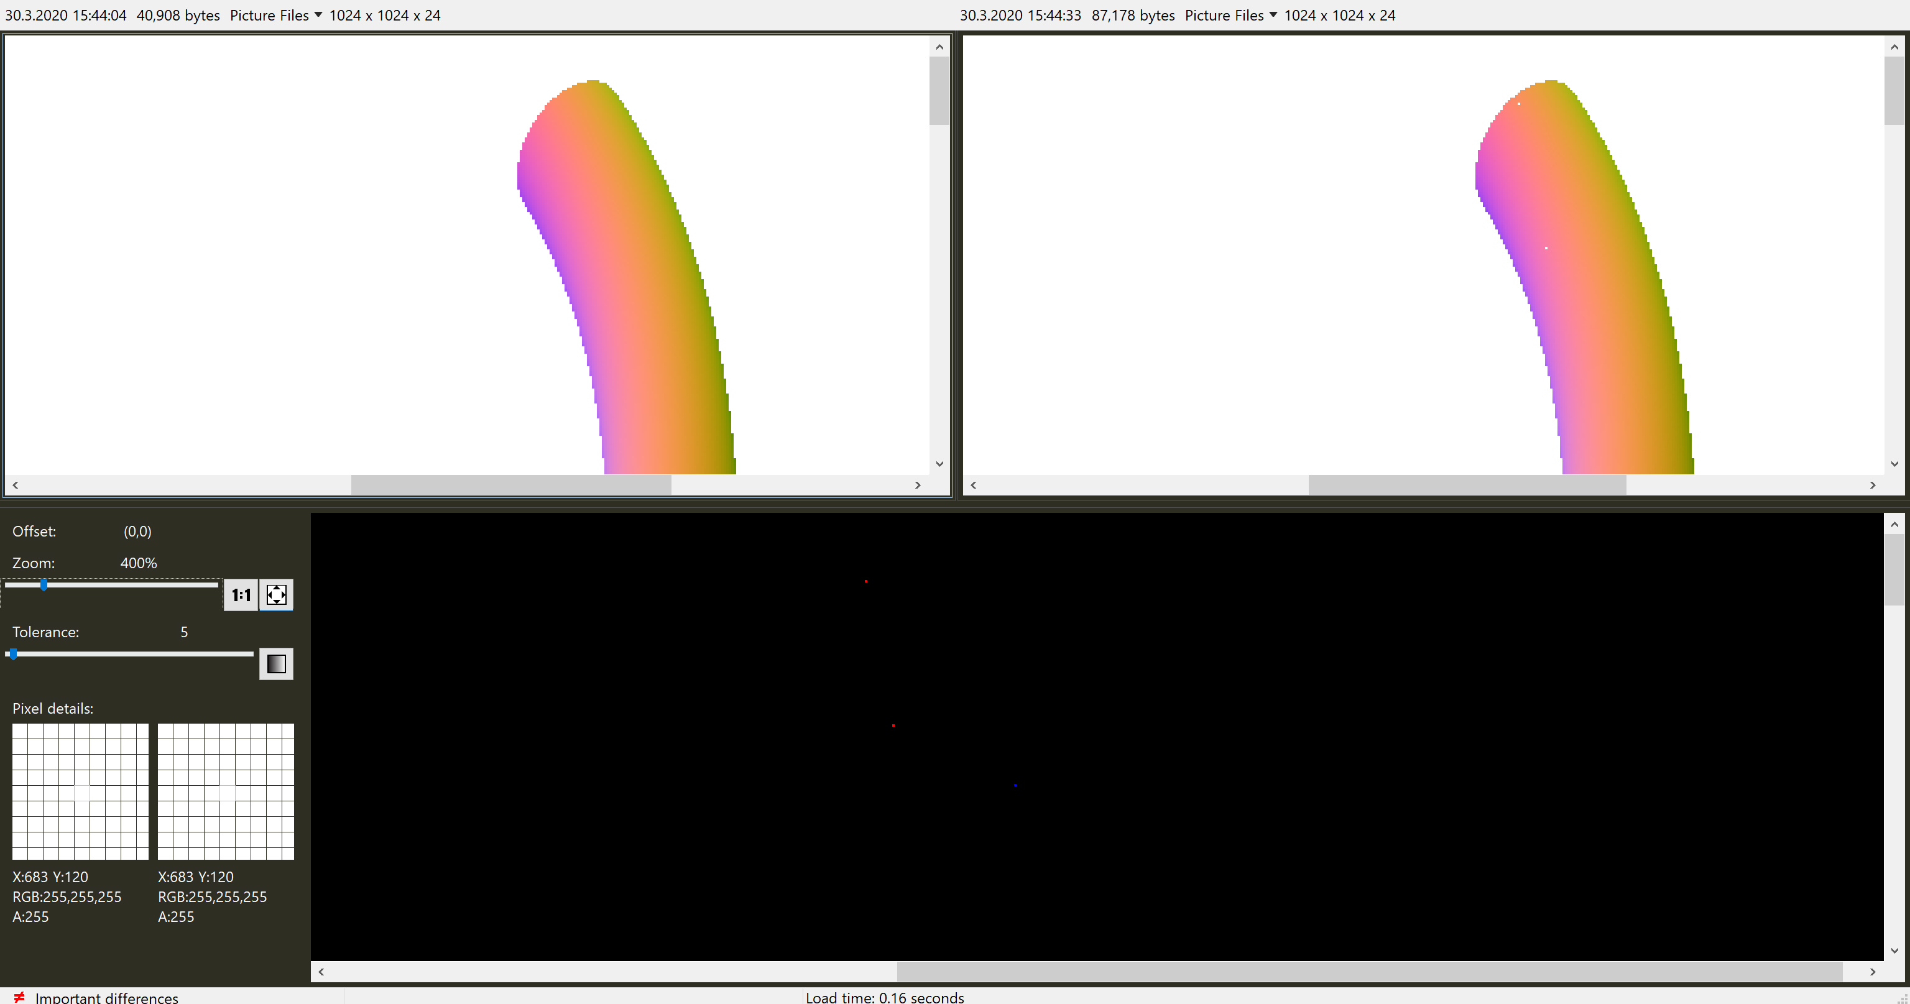The width and height of the screenshot is (1910, 1004).
Task: Click the left image horizontal scrollbar thumb
Action: coord(511,485)
